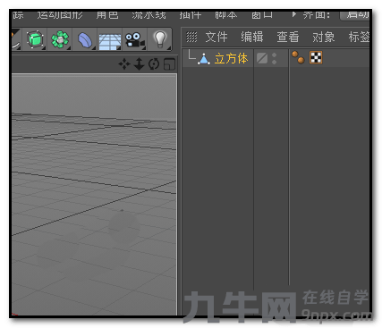Viewport: 382px width, 328px height.
Task: Select the Cube primitive tool
Action: (35, 39)
